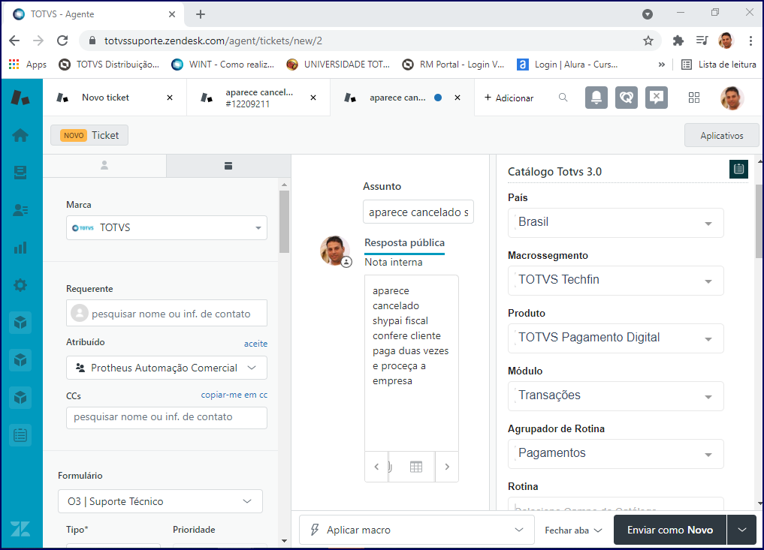Open Chrome media control icon
Screen dimensions: 764x550
[x=702, y=41]
